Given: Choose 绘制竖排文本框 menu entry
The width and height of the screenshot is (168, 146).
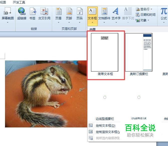Looking at the screenshot, I should tap(108, 132).
